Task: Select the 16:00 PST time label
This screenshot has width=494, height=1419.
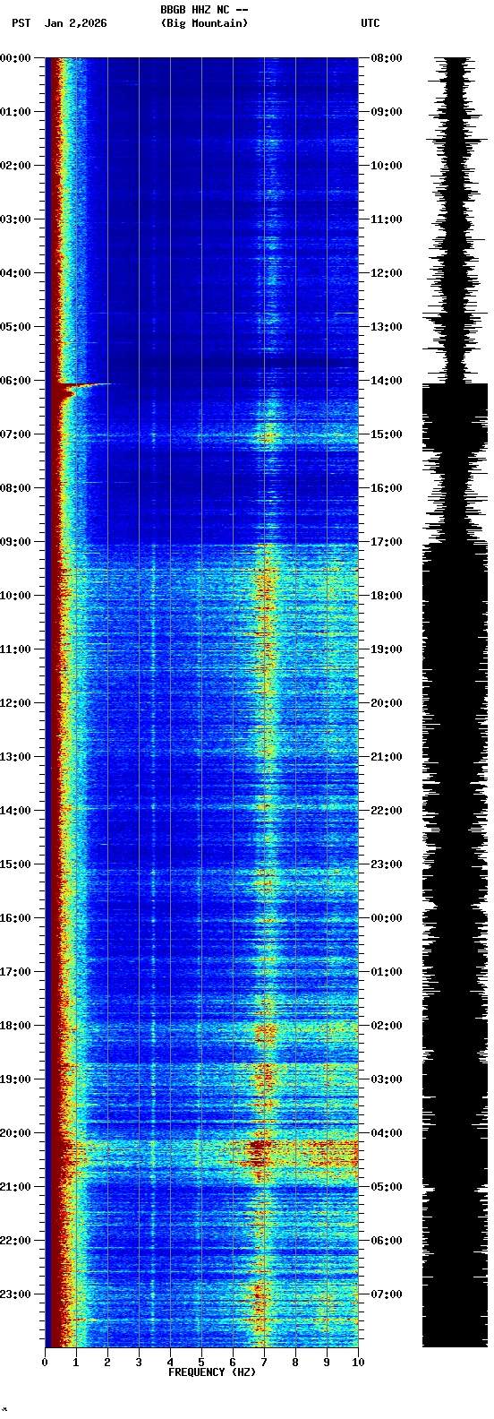Action: (15, 918)
